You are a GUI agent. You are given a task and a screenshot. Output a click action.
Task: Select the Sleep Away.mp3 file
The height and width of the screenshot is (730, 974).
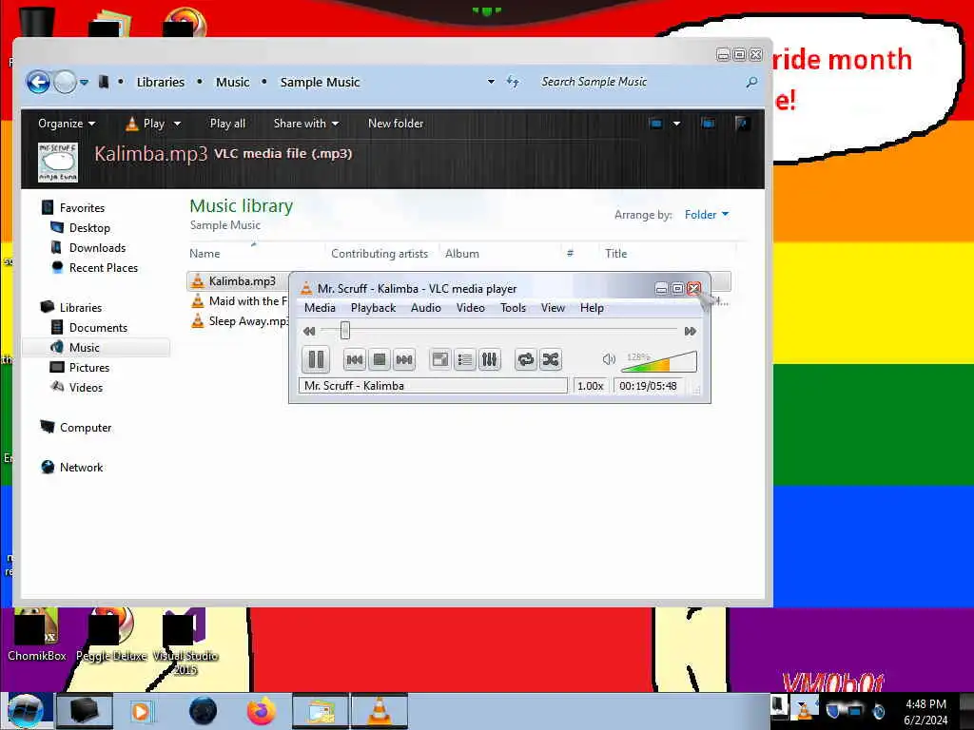[x=240, y=321]
